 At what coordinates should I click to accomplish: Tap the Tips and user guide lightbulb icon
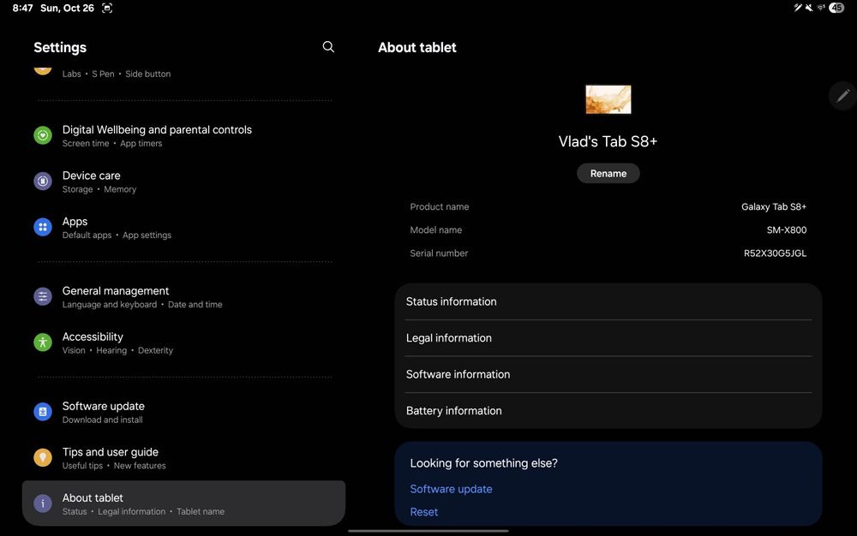[x=43, y=458]
